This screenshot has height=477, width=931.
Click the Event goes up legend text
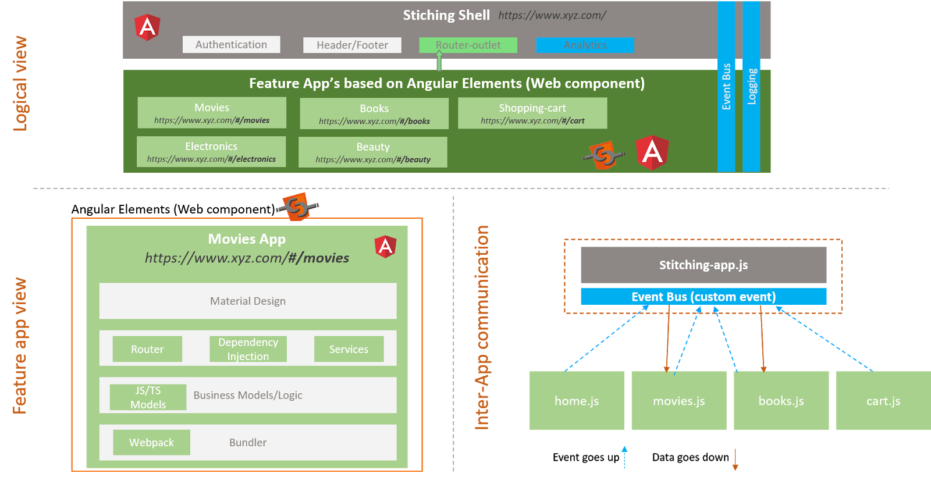coord(586,457)
